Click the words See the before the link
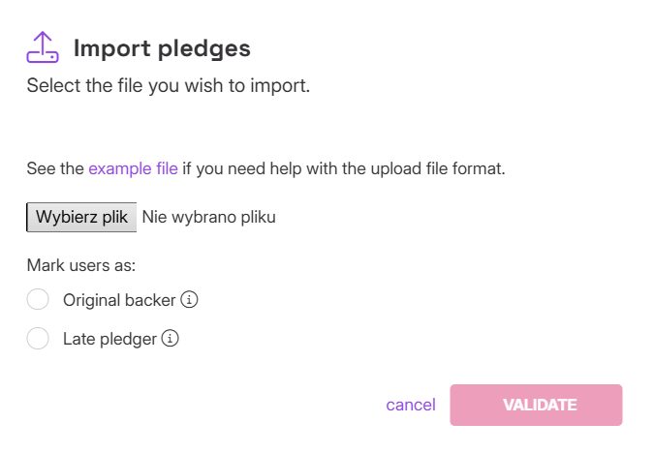Viewport: 654px width, 453px height. pyautogui.click(x=55, y=168)
